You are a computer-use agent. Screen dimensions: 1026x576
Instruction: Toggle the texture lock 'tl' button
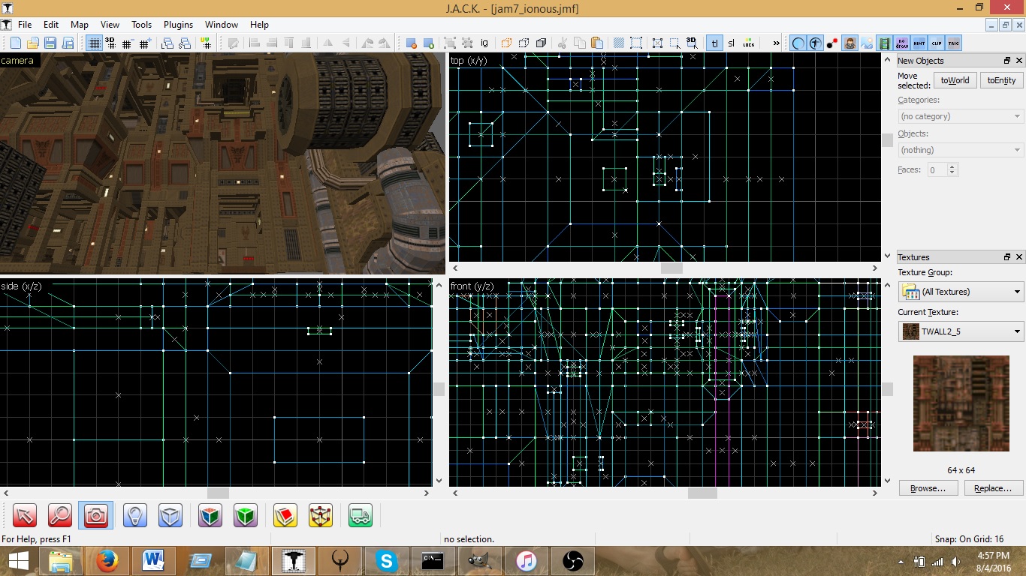point(714,43)
